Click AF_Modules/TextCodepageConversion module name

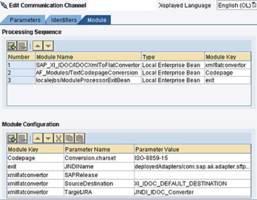click(x=88, y=73)
